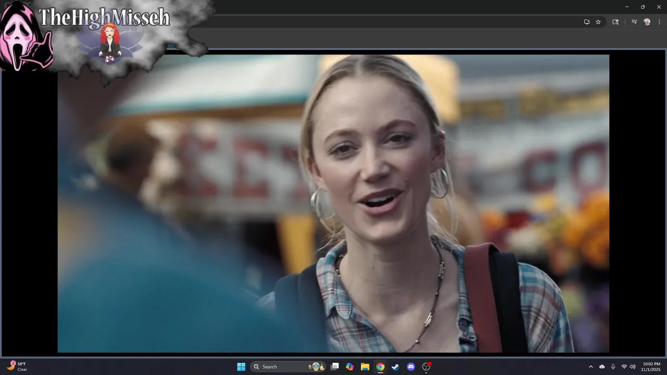Open the OneDrive cloud tray icon
The image size is (667, 375).
602,367
